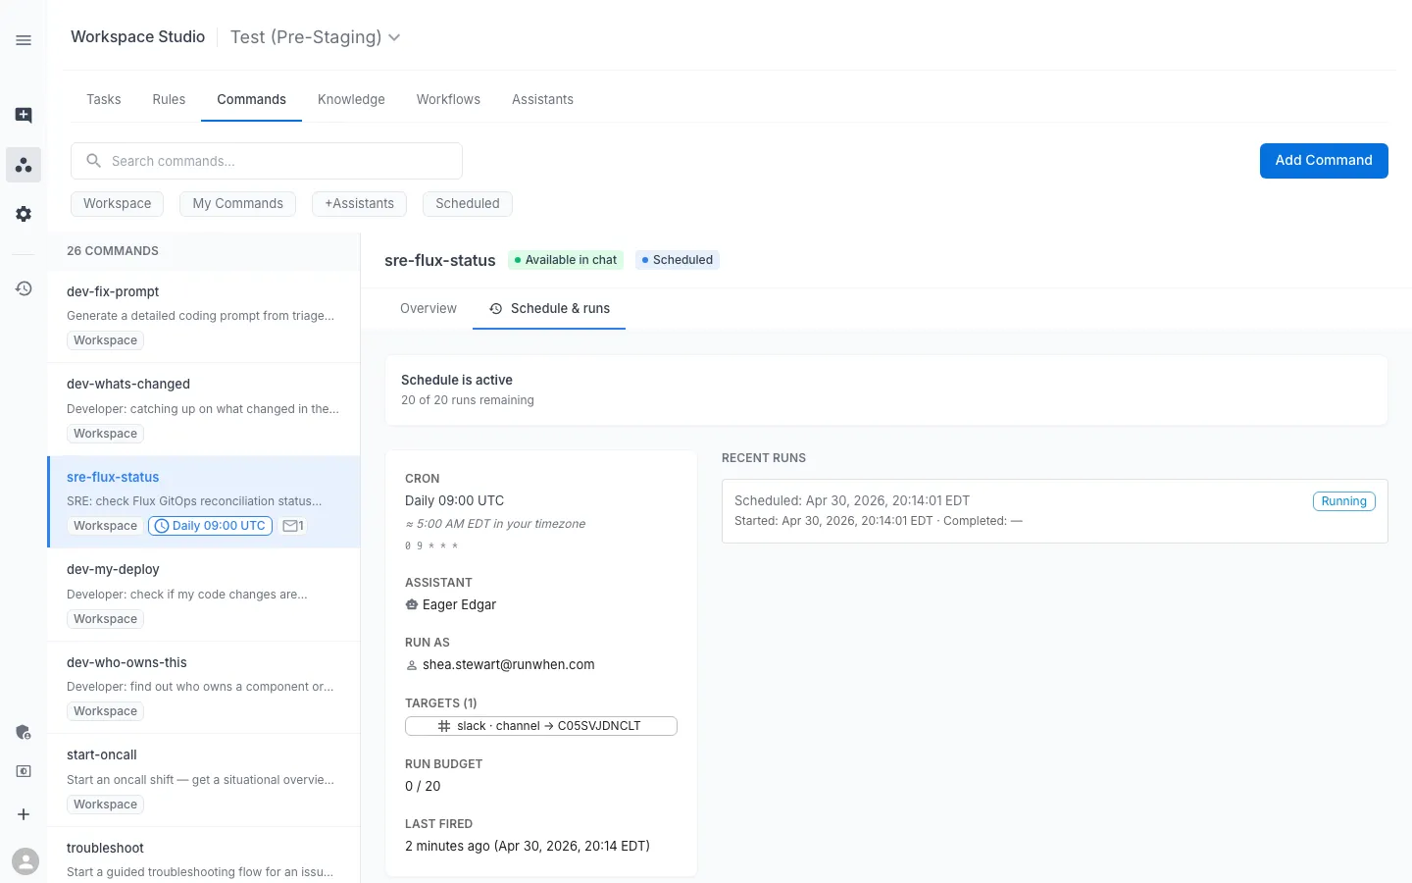Click the Available in chat badge
This screenshot has height=883, width=1412.
[x=566, y=260]
